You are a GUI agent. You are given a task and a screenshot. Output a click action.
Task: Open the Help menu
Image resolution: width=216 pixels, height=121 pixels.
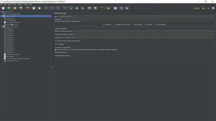[30, 4]
